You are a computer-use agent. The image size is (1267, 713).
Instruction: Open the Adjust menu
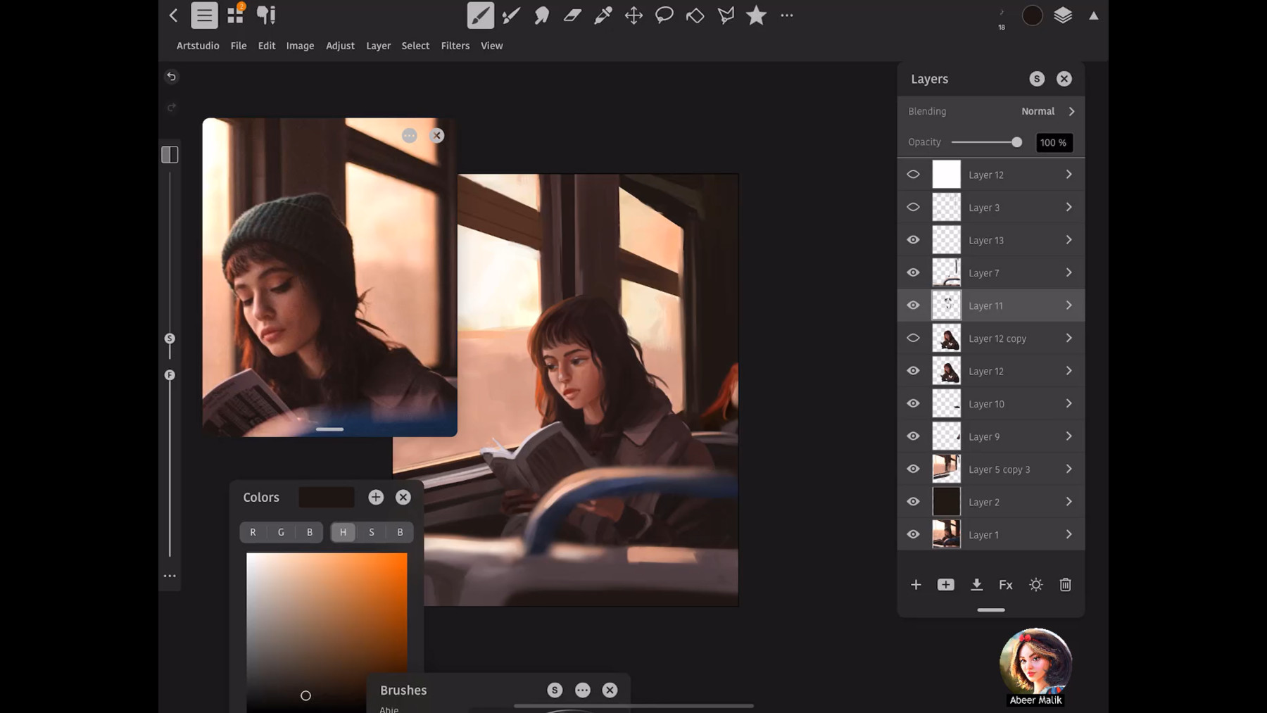pyautogui.click(x=340, y=46)
